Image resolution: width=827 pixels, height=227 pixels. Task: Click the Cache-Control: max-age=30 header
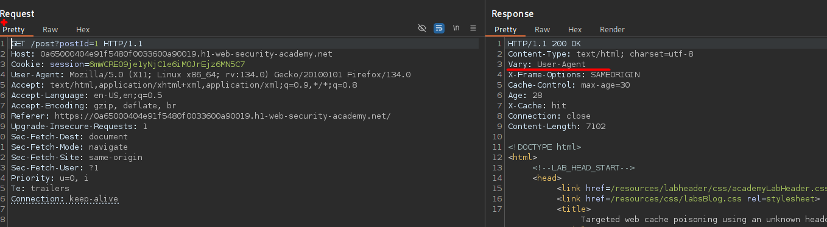click(x=569, y=85)
